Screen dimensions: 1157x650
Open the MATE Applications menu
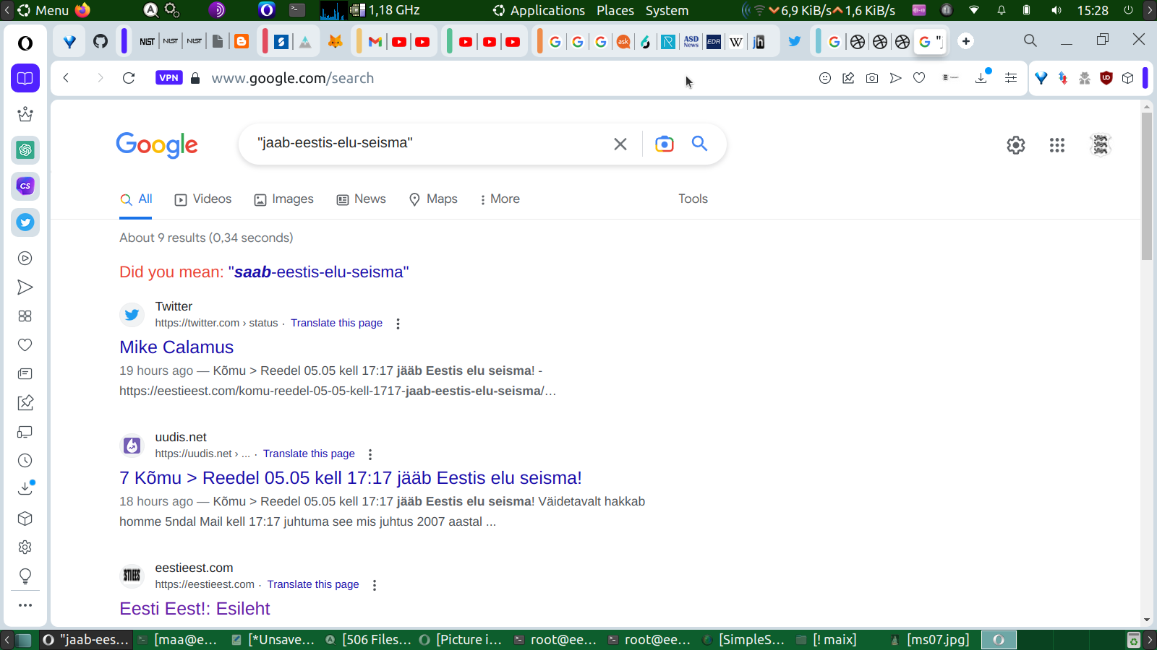[539, 10]
